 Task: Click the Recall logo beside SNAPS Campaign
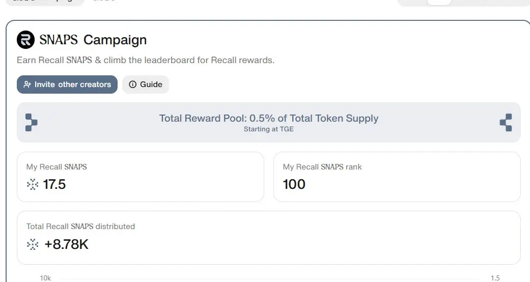(x=25, y=40)
